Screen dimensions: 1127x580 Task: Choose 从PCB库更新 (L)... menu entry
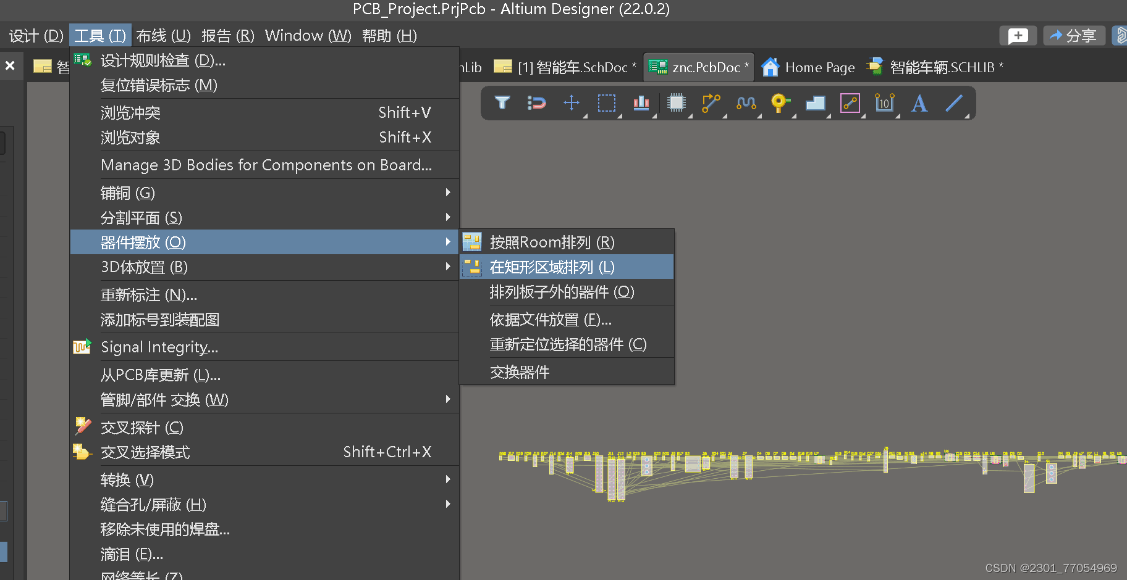[x=264, y=375]
